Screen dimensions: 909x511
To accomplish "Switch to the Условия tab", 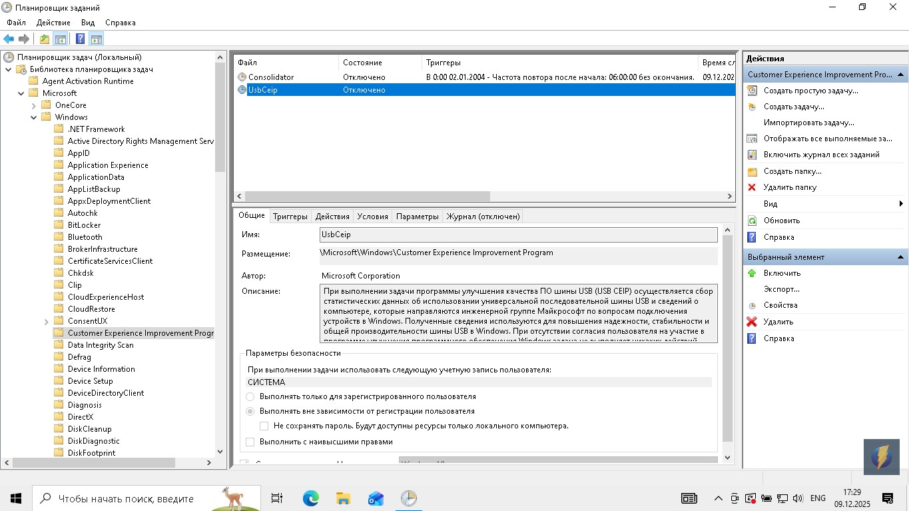I will click(372, 217).
